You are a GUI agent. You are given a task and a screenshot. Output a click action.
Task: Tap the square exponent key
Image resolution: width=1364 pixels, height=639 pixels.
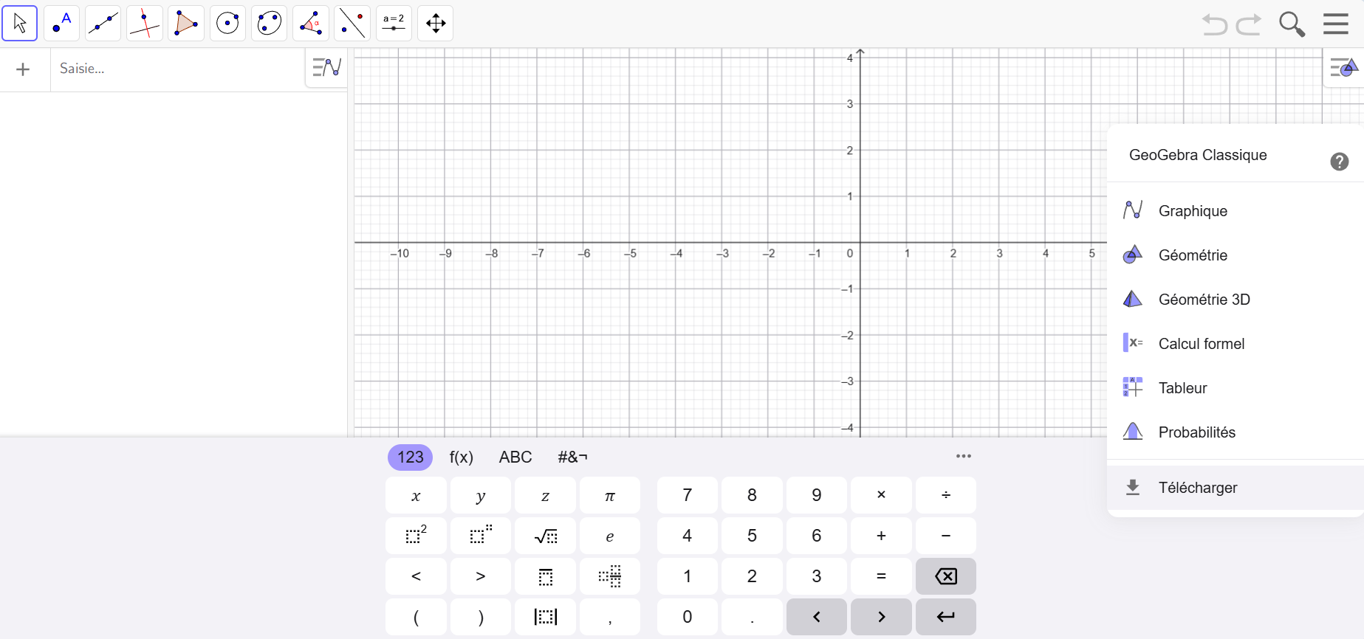coord(416,536)
